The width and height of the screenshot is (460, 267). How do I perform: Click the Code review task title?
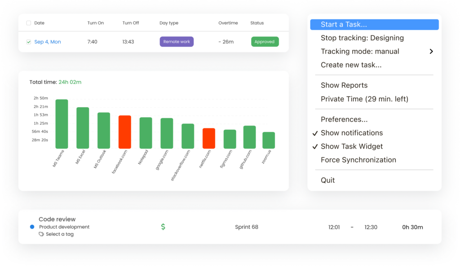click(57, 219)
